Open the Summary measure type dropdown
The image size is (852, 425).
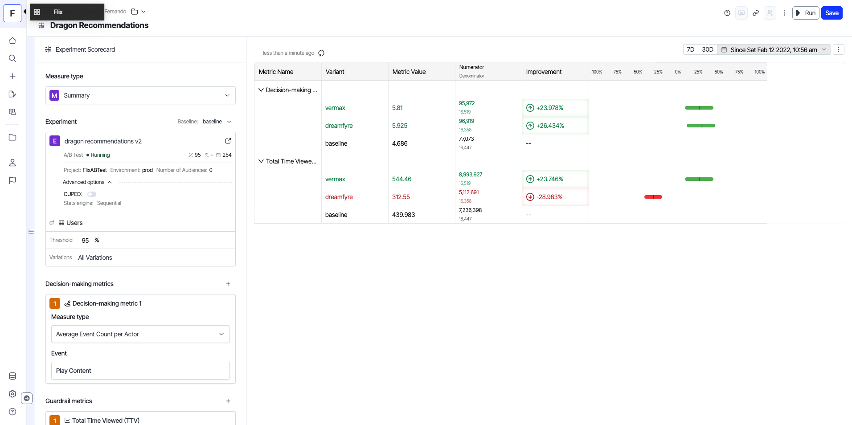click(140, 95)
